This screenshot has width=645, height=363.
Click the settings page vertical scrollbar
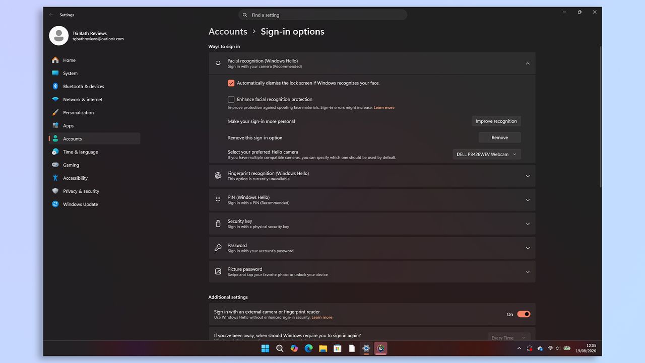point(600,116)
